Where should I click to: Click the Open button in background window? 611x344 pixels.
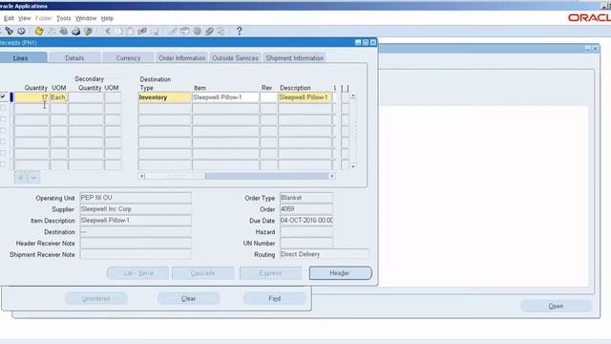(x=556, y=306)
